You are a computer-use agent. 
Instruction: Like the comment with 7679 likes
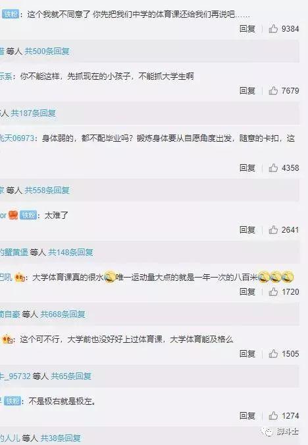pyautogui.click(x=273, y=90)
